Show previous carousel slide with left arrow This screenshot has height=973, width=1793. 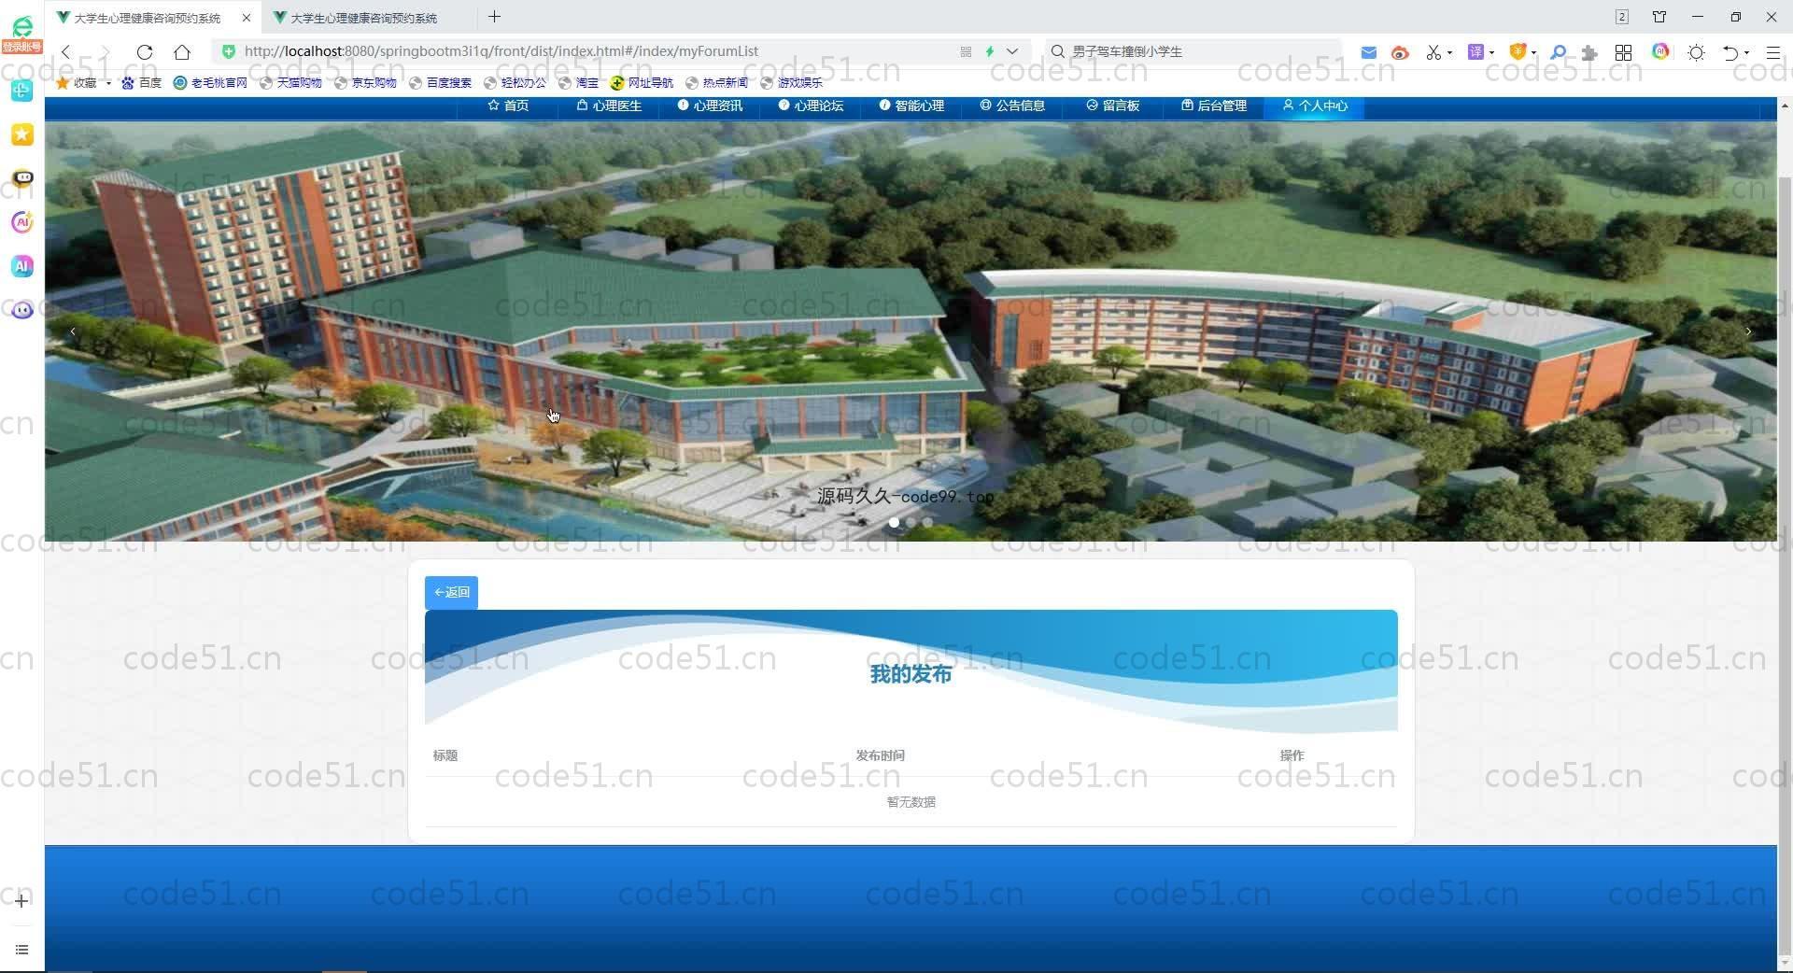[x=73, y=331]
